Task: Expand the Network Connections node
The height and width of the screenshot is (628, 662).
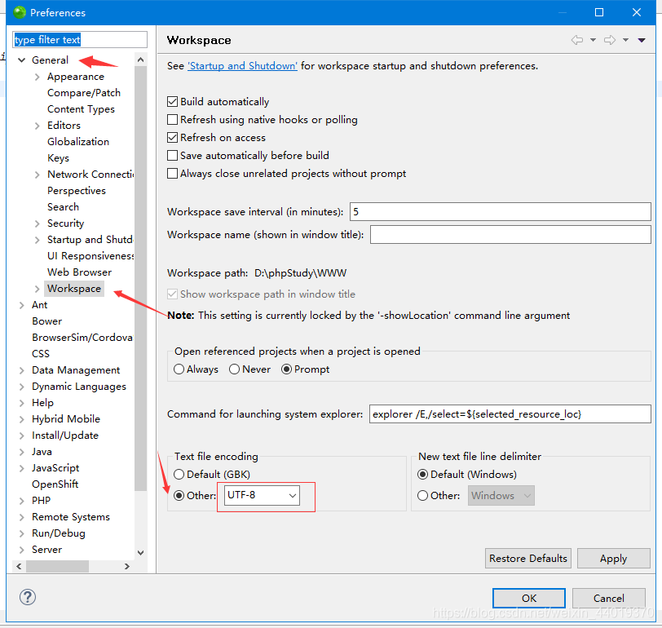Action: point(38,175)
